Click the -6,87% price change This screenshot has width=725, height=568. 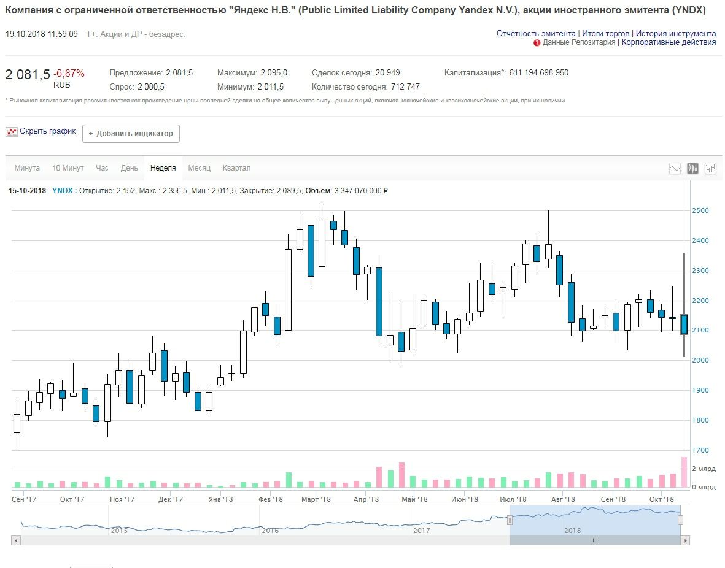69,73
